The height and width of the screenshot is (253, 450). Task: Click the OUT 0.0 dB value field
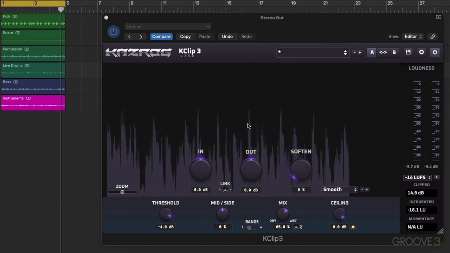[251, 190]
